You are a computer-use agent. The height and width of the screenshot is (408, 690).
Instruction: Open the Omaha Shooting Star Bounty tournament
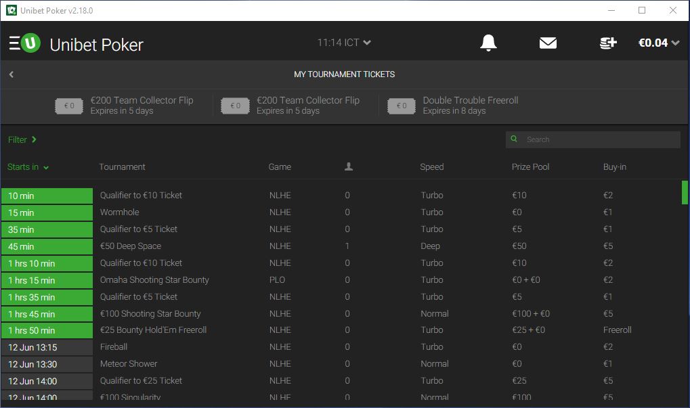(x=154, y=280)
